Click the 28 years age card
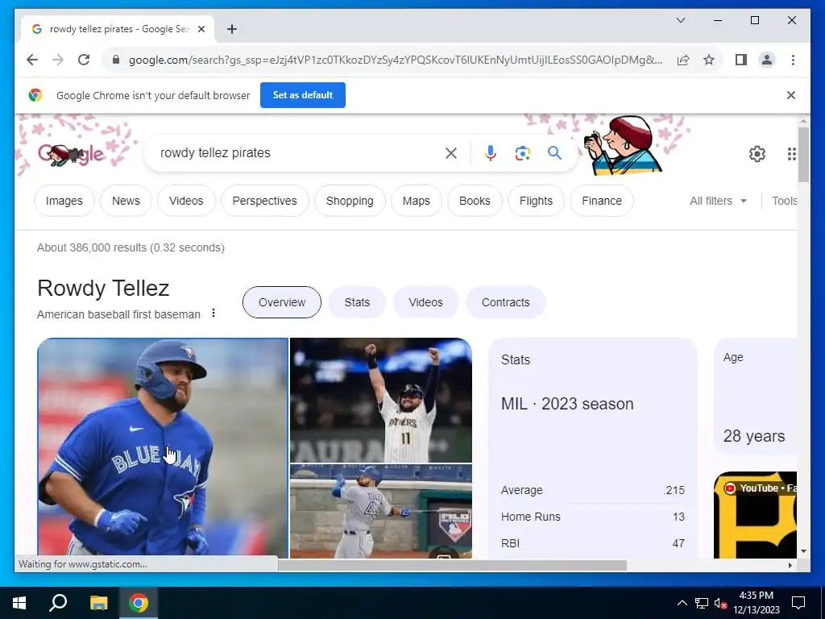Image resolution: width=825 pixels, height=619 pixels. point(755,397)
